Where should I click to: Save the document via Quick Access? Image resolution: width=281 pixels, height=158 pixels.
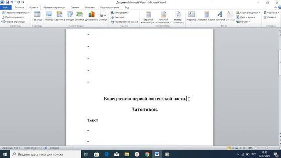click(7, 2)
